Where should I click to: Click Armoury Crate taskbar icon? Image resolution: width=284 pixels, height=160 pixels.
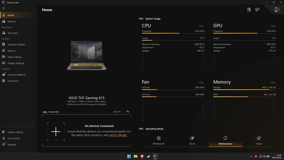(x=155, y=156)
